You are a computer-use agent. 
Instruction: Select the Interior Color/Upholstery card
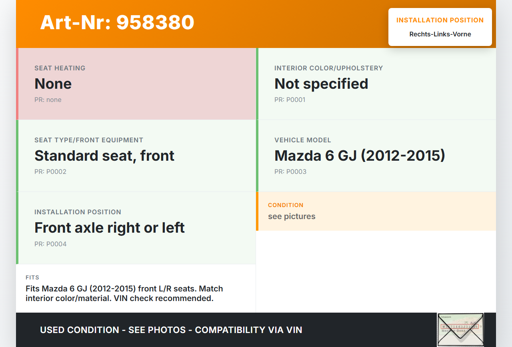pyautogui.click(x=376, y=84)
